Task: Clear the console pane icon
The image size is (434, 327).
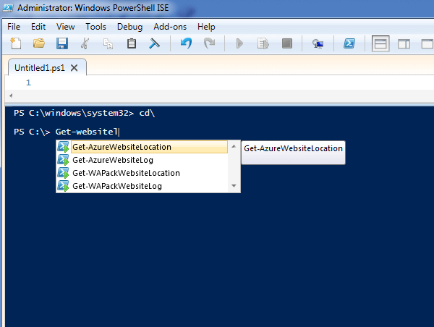Action: (155, 43)
